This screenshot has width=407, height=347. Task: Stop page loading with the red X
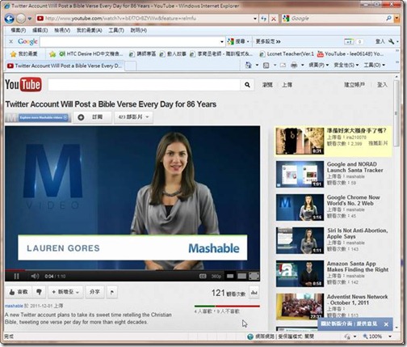coord(274,19)
